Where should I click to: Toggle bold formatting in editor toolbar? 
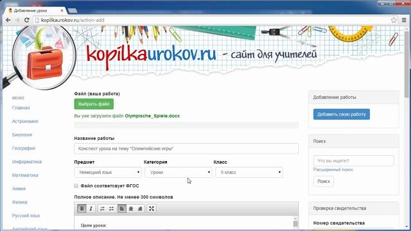point(82,209)
